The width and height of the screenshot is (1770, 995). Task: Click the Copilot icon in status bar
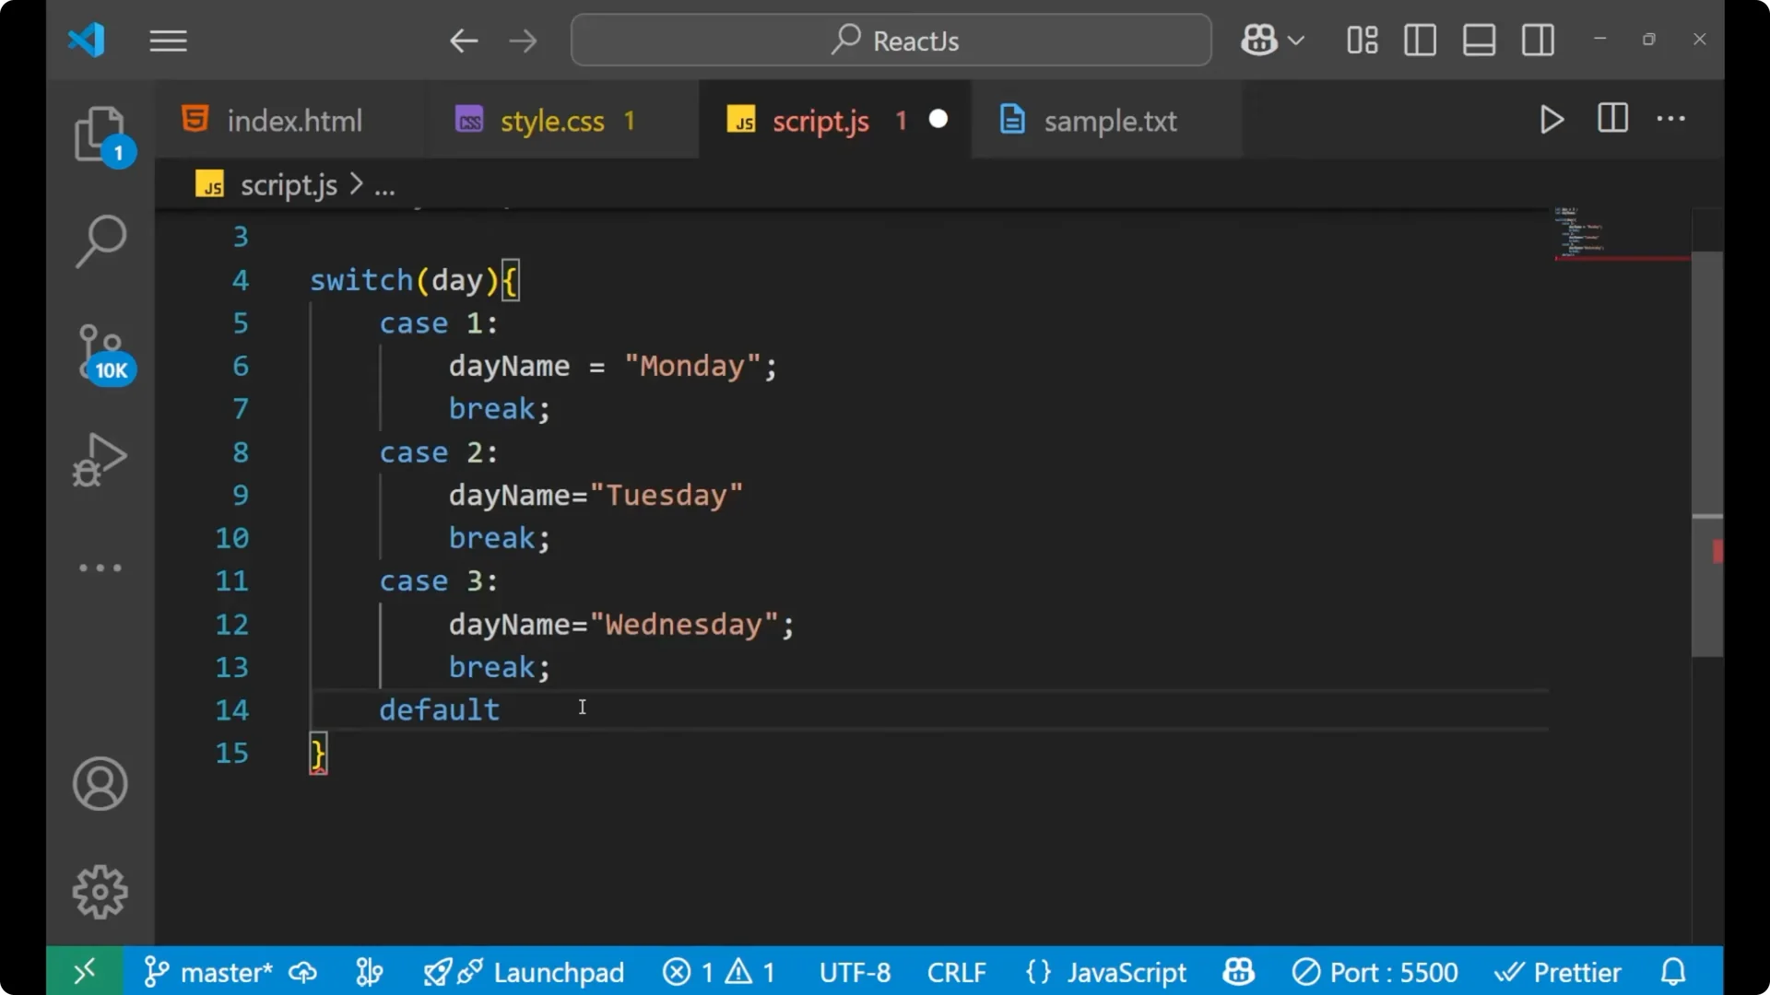click(1237, 971)
